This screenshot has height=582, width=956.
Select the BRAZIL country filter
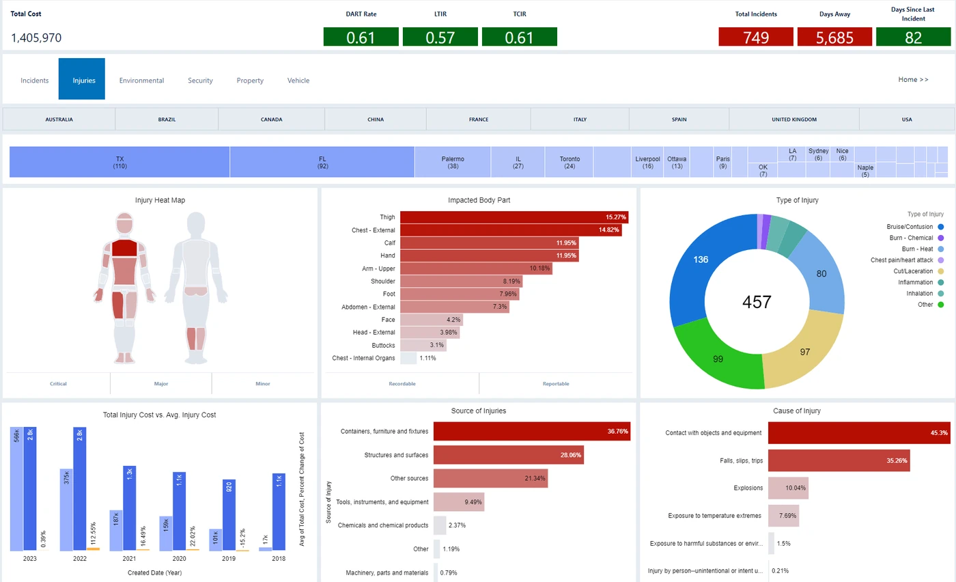click(167, 119)
